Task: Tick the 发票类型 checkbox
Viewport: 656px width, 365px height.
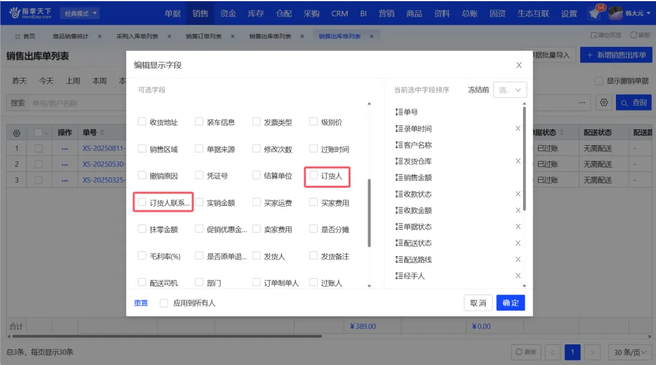Action: [256, 121]
